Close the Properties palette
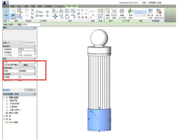178x140 pixels. [x=35, y=28]
